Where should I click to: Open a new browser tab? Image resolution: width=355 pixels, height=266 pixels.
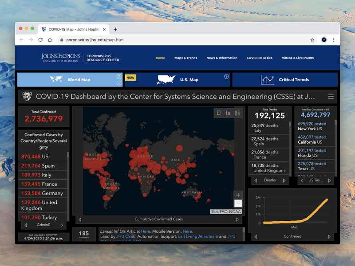[115, 29]
